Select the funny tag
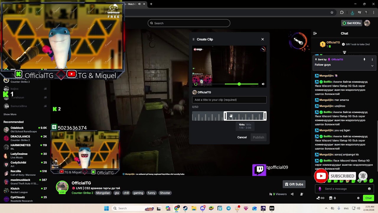This screenshot has width=378, height=213. (151, 193)
